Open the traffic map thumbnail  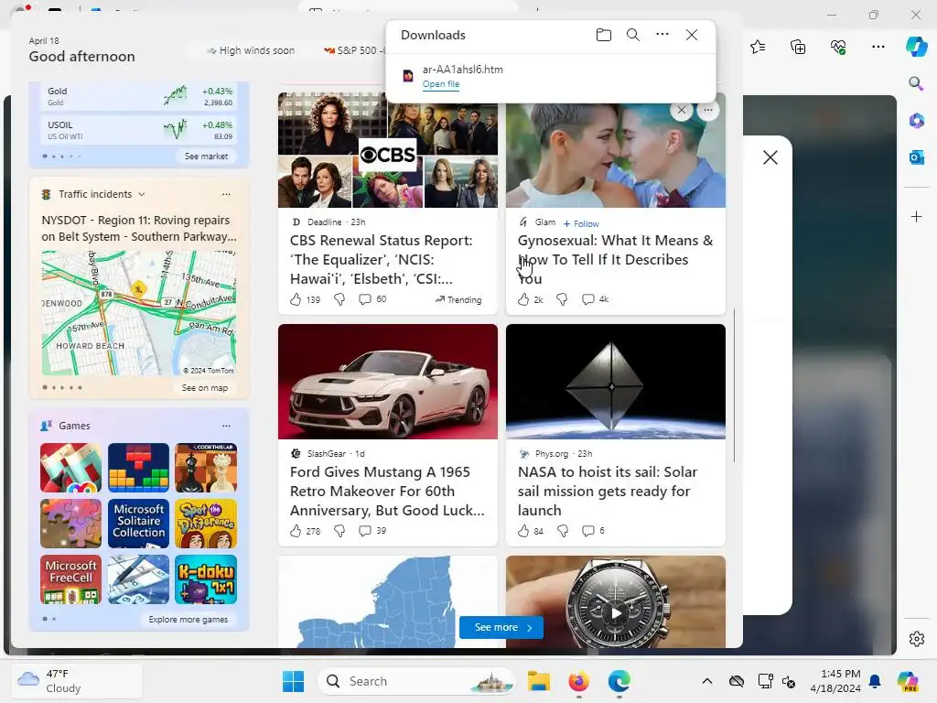pos(139,313)
